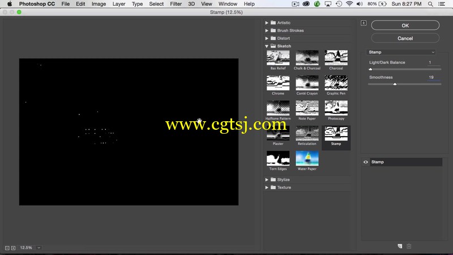Viewport: 453px width, 255px height.
Task: Create a new effect layer
Action: 400,246
